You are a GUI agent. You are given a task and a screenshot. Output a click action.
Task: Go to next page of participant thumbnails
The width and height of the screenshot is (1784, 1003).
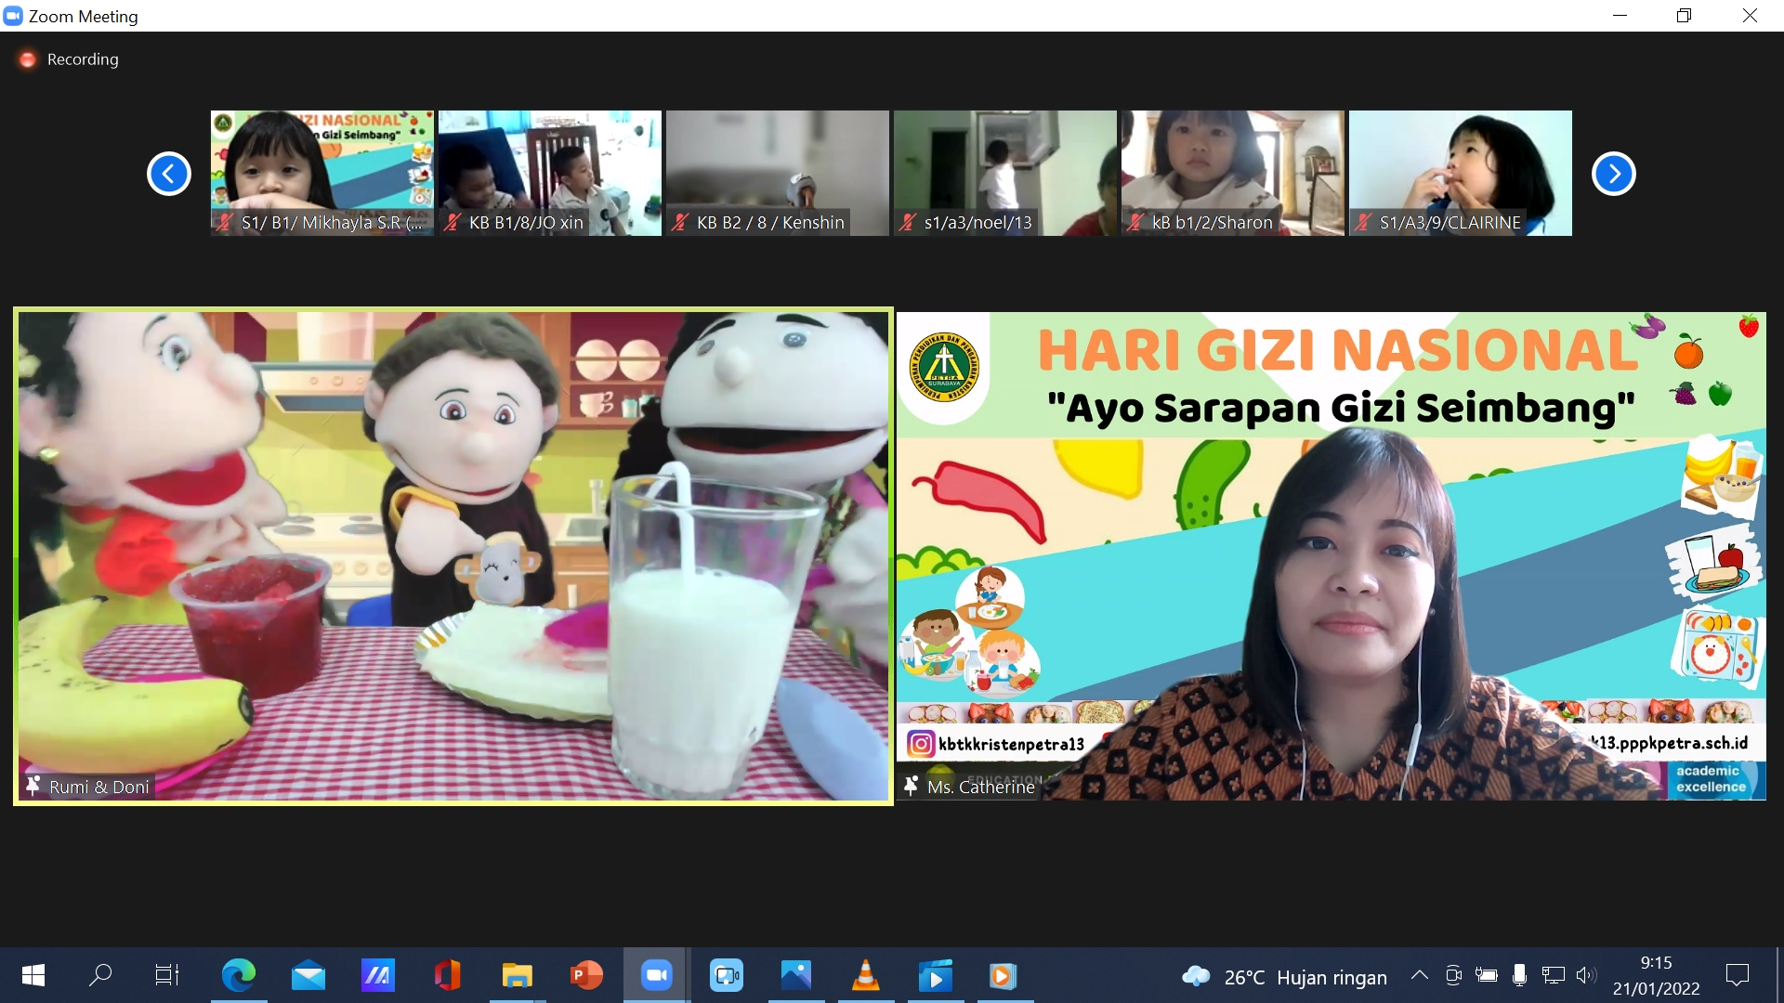point(1613,174)
